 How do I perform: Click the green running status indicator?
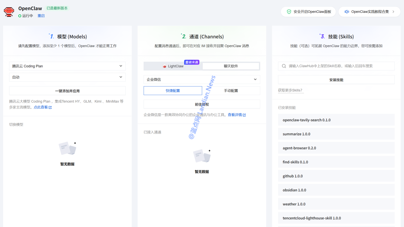(20, 16)
